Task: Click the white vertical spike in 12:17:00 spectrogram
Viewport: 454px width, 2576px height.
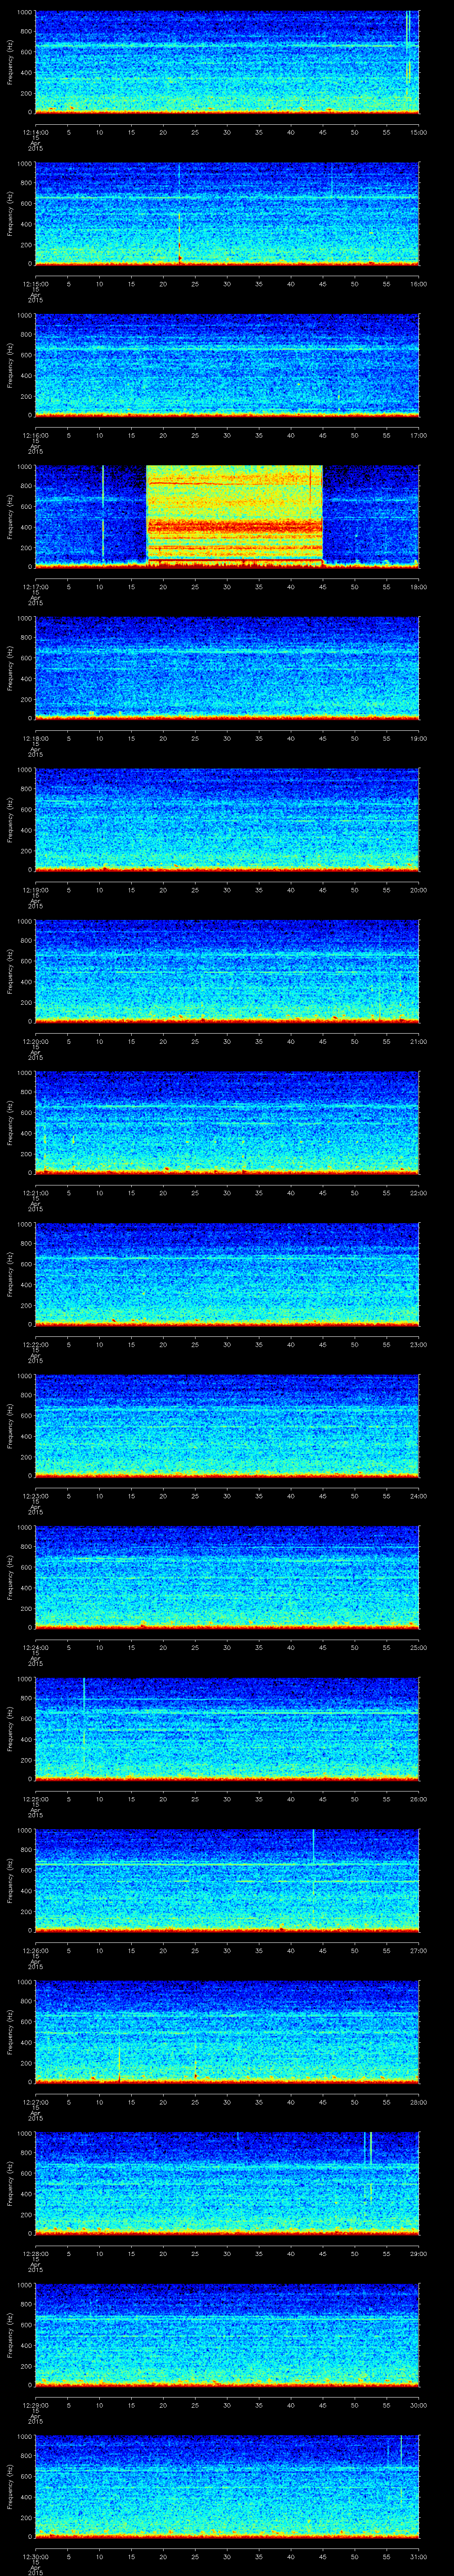Action: 103,515
